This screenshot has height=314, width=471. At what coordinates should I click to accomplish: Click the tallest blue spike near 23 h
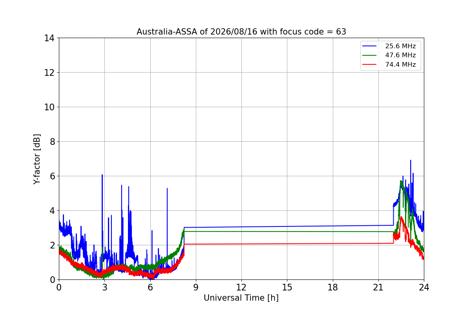point(411,161)
